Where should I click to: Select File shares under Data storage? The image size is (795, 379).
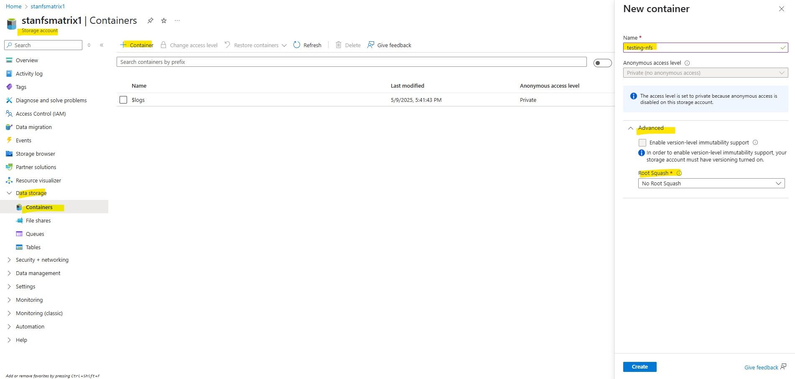click(38, 220)
